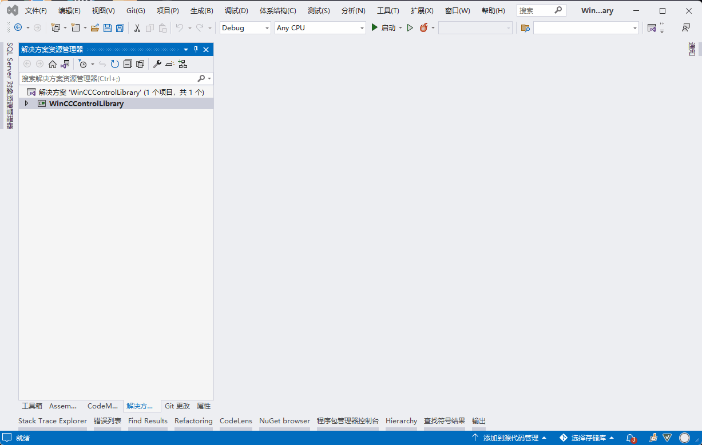702x445 pixels.
Task: Open the 编辑(E) menu
Action: [x=69, y=10]
